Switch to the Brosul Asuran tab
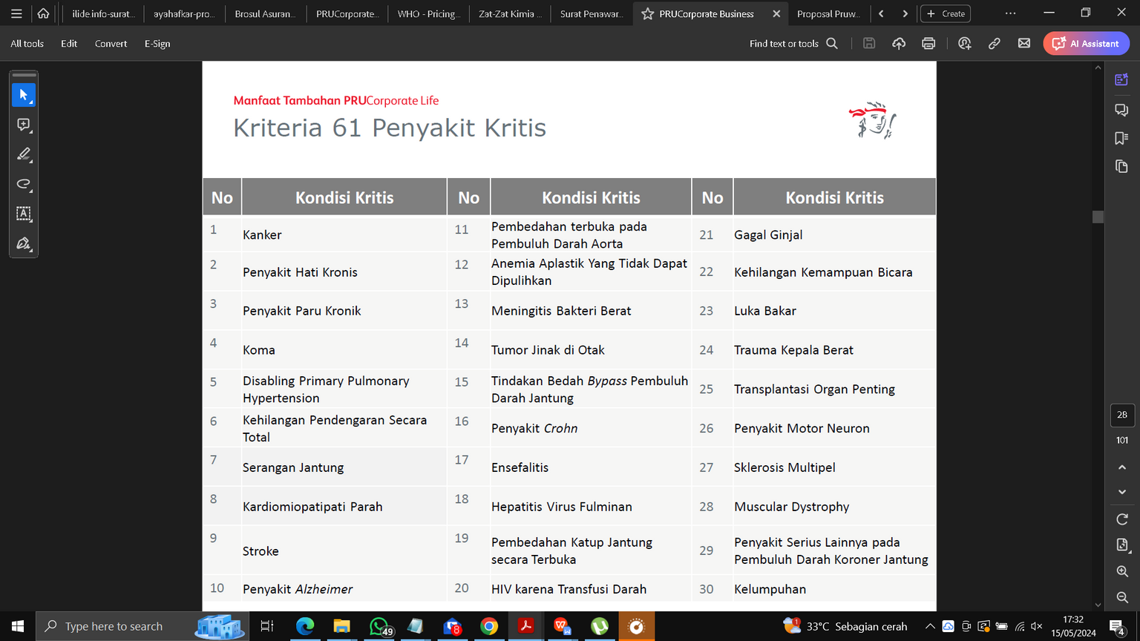1140x641 pixels. (x=265, y=13)
